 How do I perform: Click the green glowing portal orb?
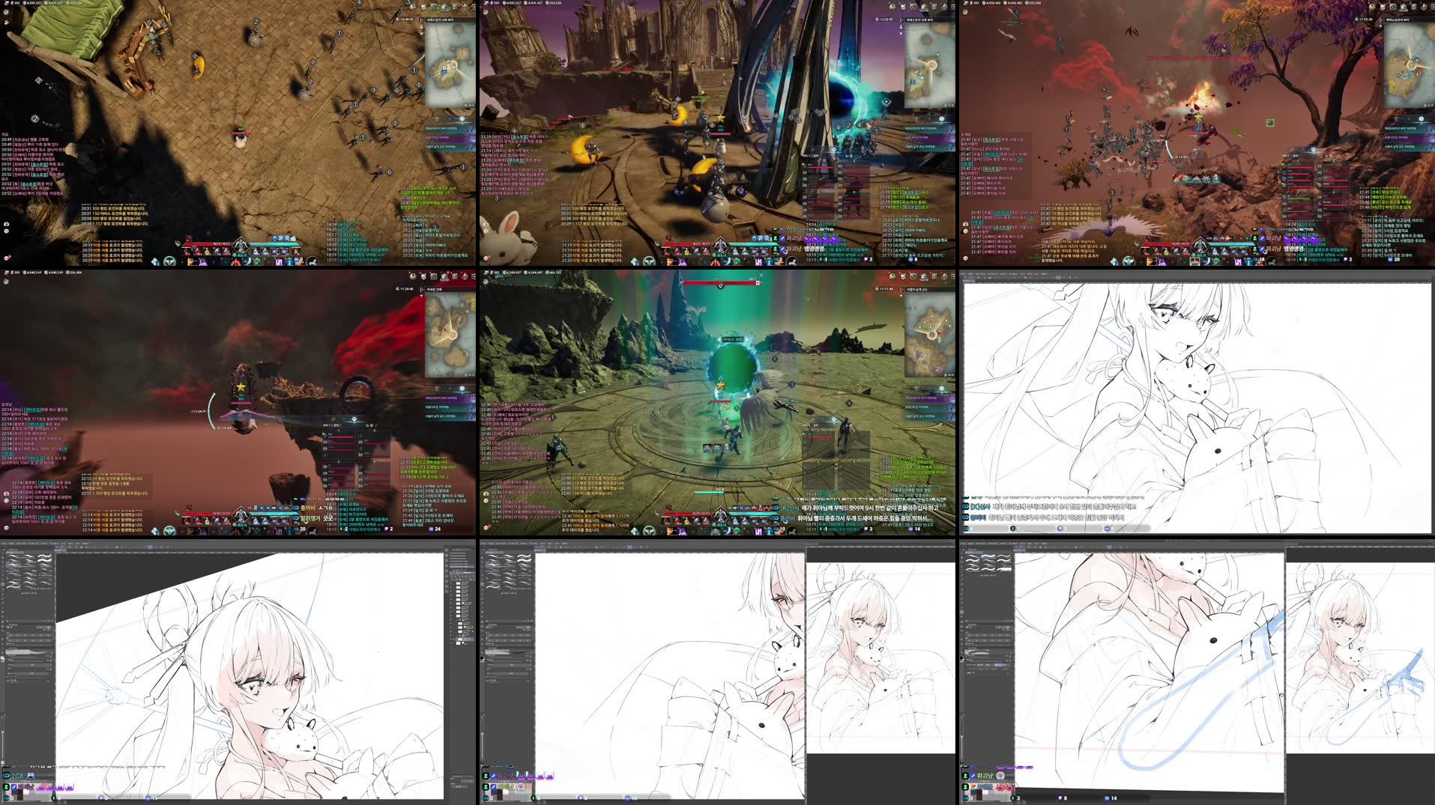pyautogui.click(x=732, y=368)
